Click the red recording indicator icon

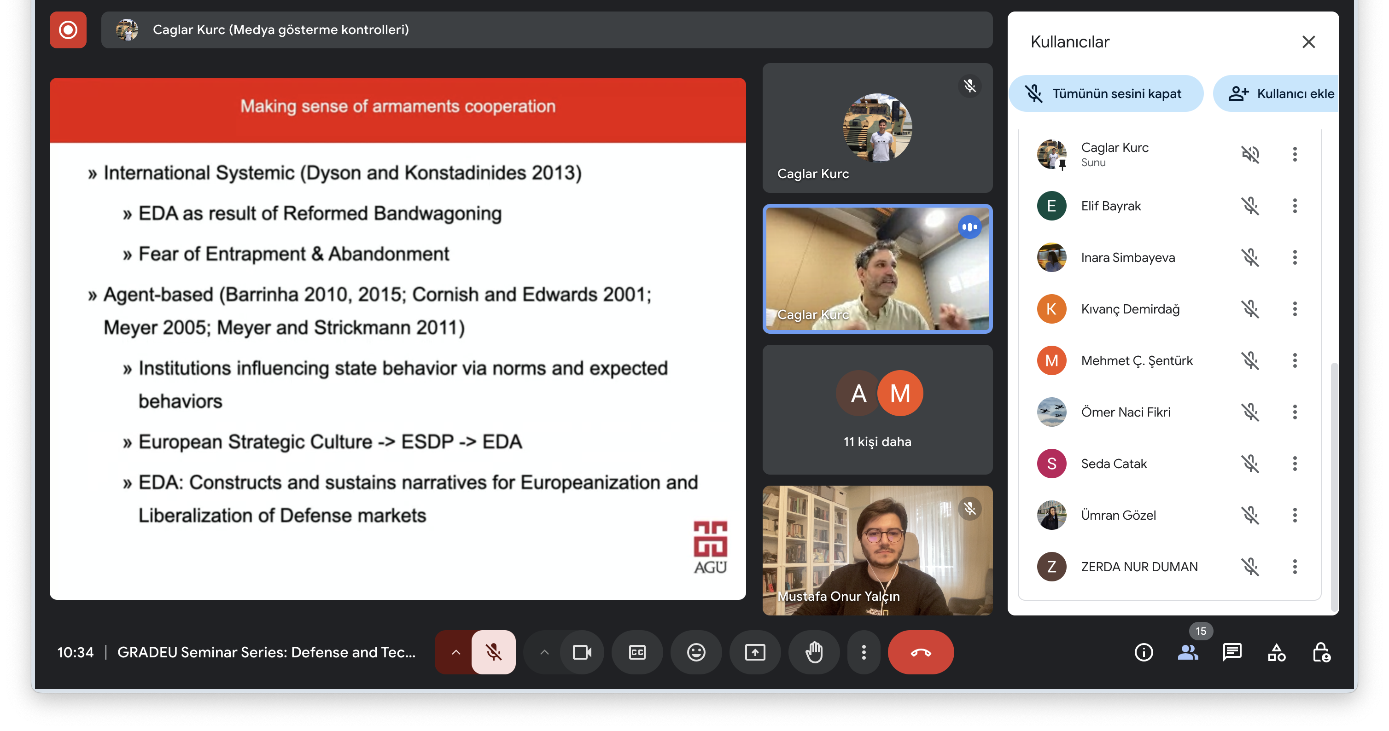[68, 29]
